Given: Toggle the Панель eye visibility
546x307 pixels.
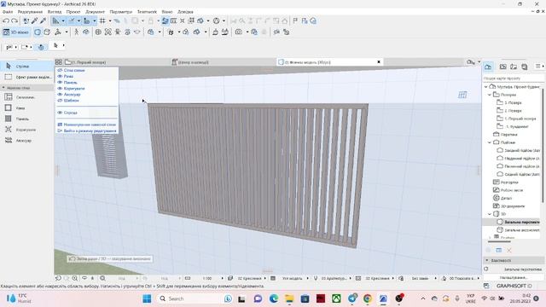Looking at the screenshot, I should click(60, 82).
